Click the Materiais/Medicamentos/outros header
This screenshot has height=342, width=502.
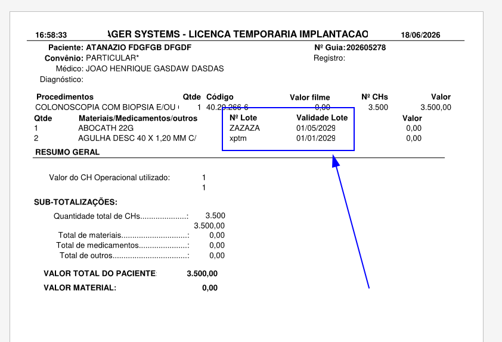pos(138,118)
